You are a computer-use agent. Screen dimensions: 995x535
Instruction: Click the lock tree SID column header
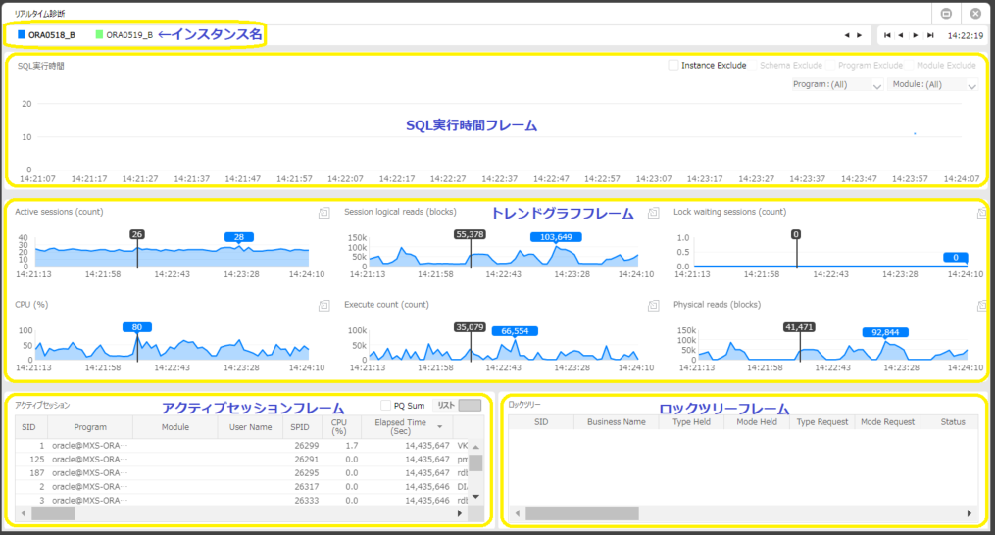coord(541,422)
